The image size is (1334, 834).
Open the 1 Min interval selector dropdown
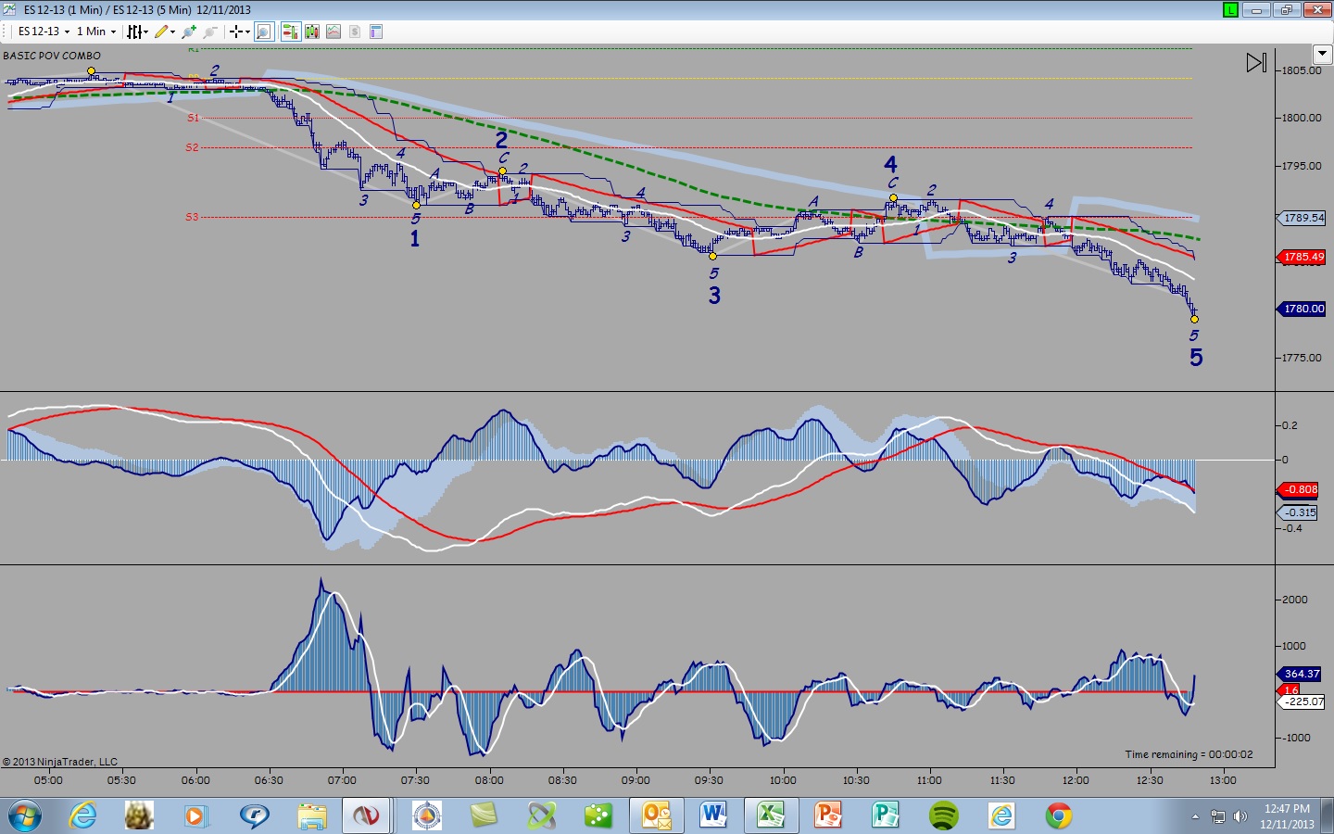(96, 32)
